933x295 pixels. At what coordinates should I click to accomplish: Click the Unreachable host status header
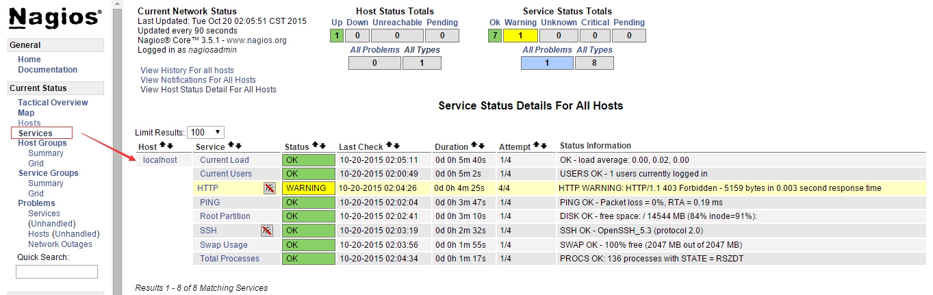(397, 23)
